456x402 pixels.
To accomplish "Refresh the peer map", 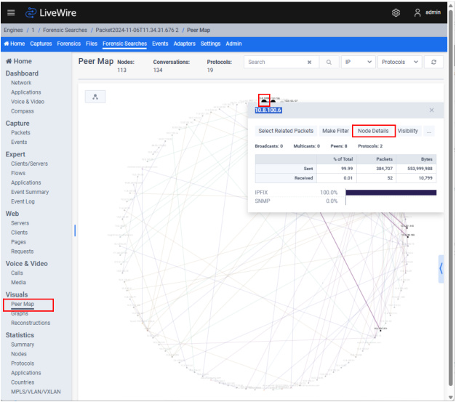I will (x=433, y=63).
